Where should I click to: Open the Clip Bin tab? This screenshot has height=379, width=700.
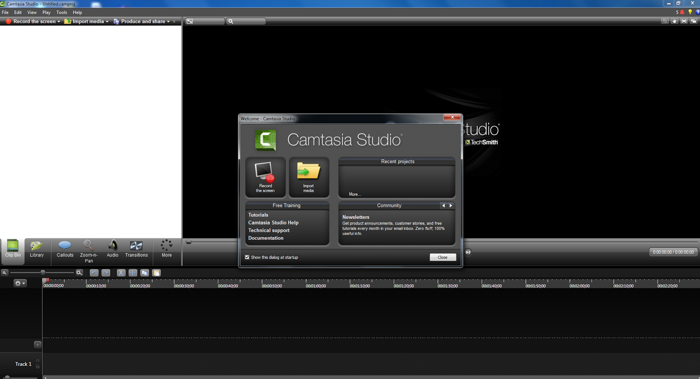tap(13, 252)
